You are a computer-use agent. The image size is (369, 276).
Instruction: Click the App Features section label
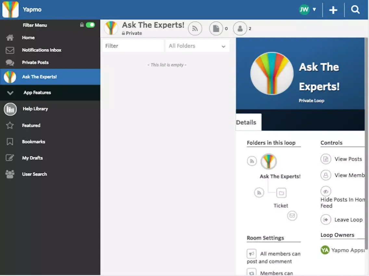tap(37, 92)
